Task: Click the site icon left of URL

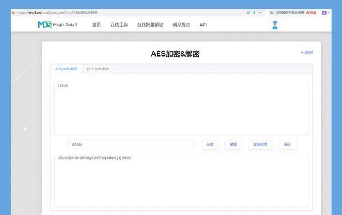Action: [13, 13]
